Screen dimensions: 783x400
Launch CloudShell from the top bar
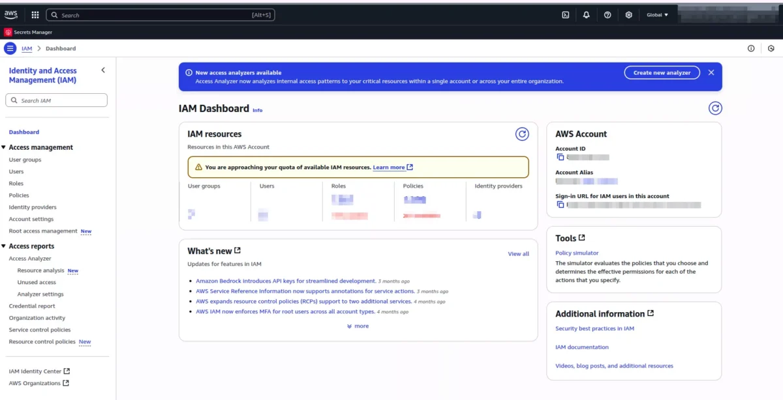tap(566, 15)
